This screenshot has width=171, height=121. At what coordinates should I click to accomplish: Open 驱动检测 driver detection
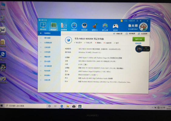tap(84, 27)
